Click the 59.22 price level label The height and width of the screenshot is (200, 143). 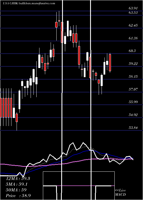[x=133, y=64]
